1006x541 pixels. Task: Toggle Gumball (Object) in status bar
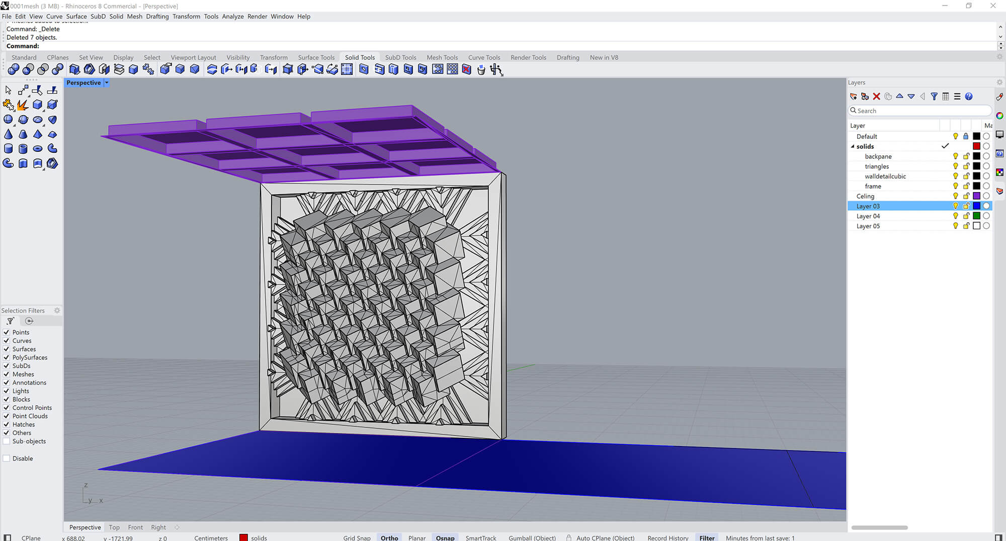532,538
